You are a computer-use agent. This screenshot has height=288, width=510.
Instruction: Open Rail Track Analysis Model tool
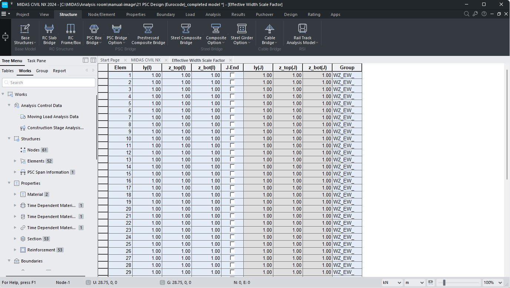[x=303, y=35]
